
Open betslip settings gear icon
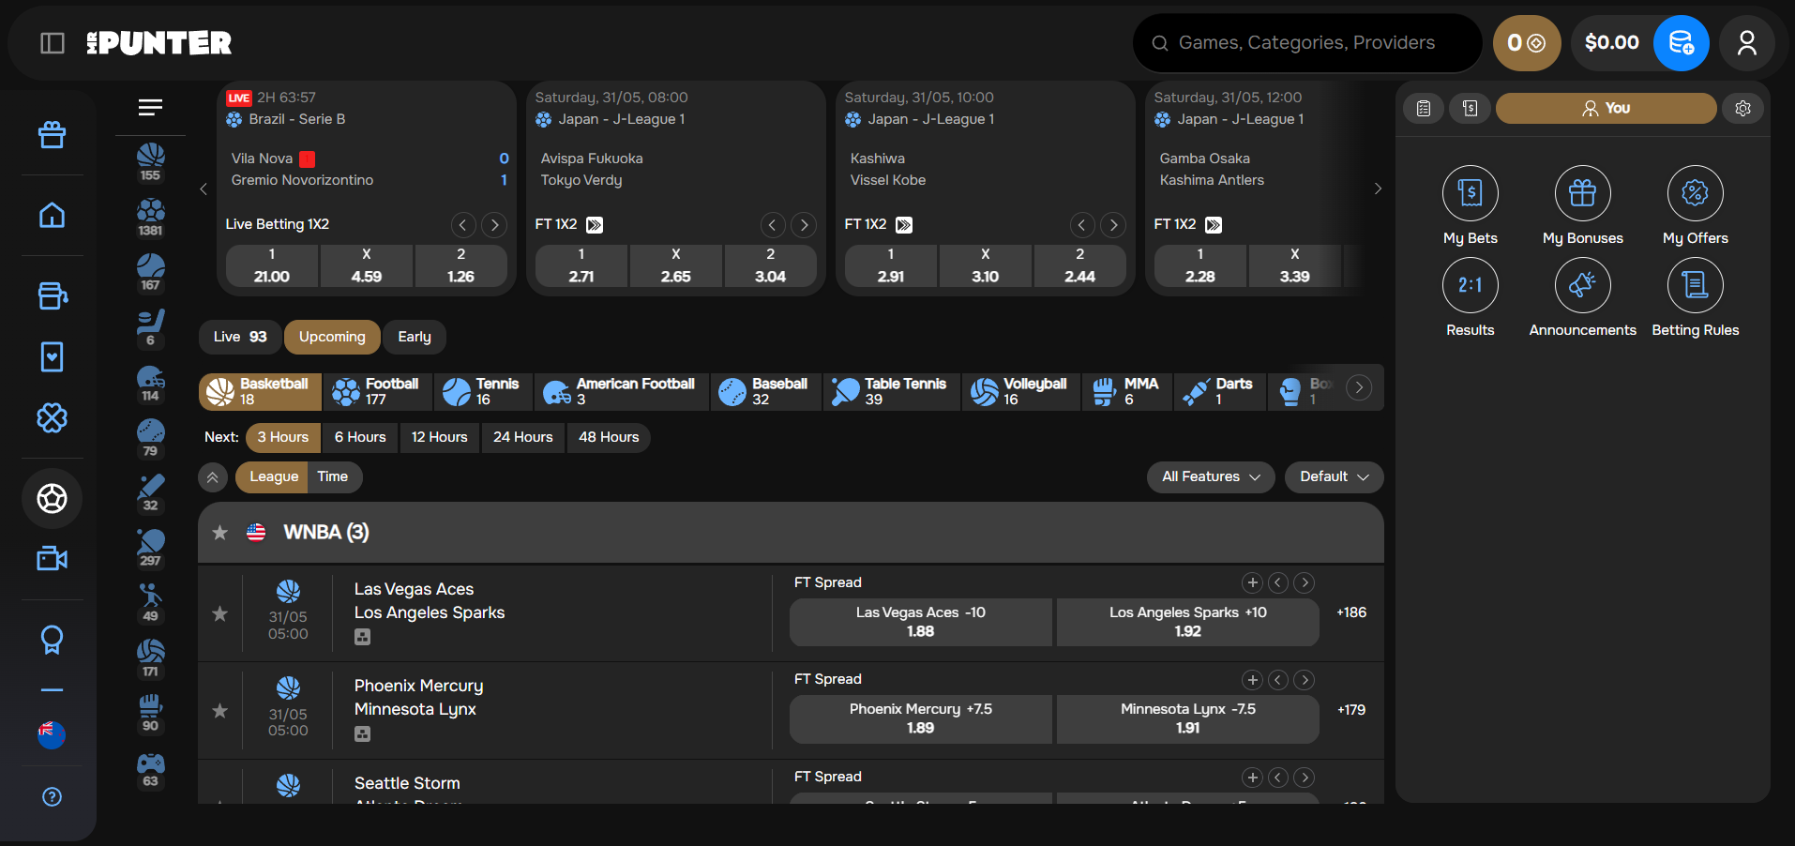(x=1742, y=108)
